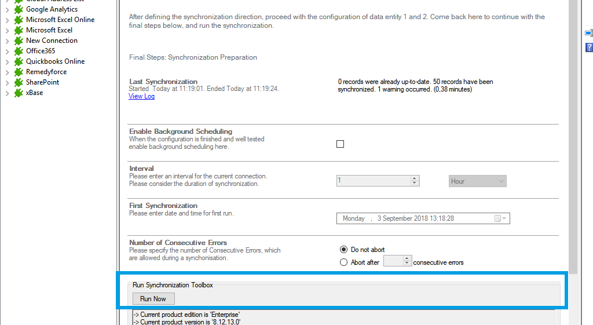Expand the New Connection tree node
The image size is (593, 325).
pos(7,41)
